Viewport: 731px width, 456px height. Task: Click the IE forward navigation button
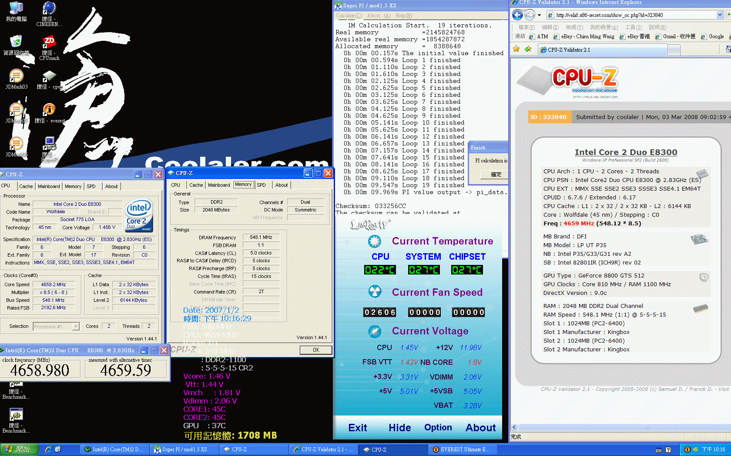point(529,15)
